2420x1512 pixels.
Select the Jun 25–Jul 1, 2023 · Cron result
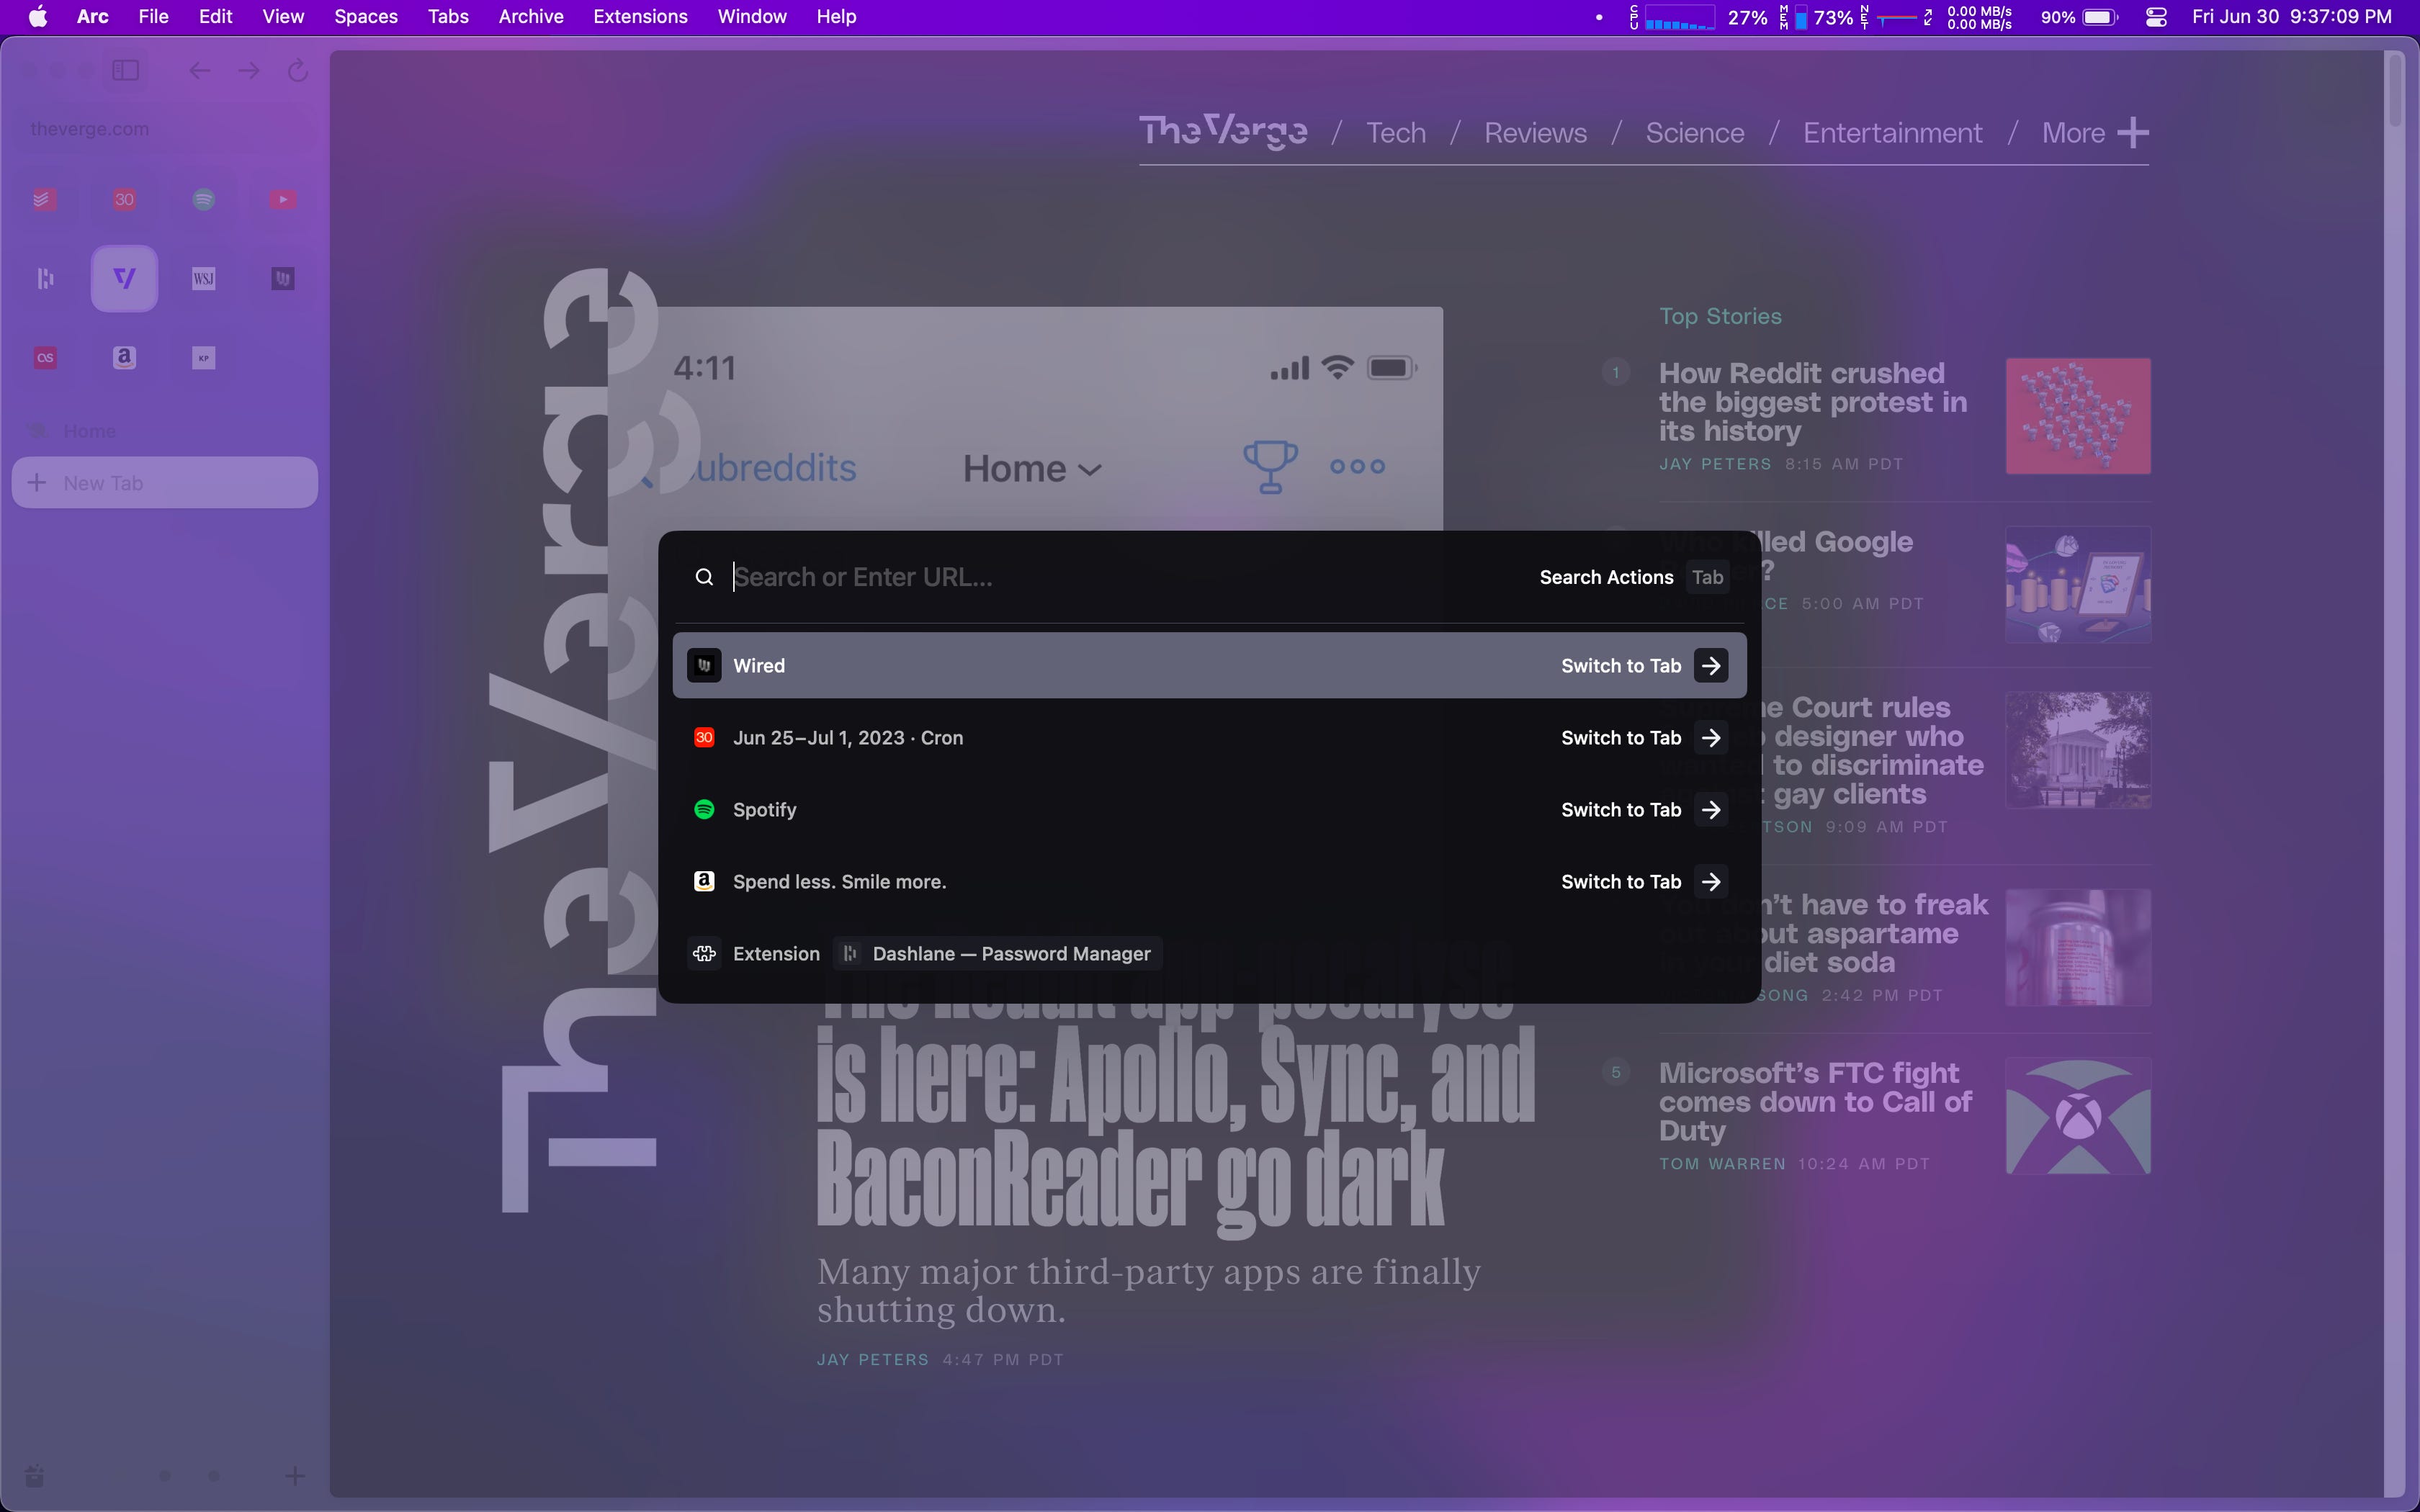[1209, 737]
